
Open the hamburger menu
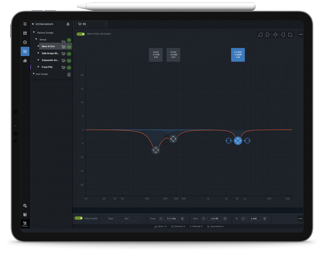[x=25, y=24]
